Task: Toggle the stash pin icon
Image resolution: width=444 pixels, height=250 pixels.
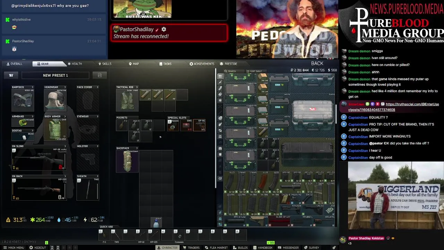Action: pos(220,212)
